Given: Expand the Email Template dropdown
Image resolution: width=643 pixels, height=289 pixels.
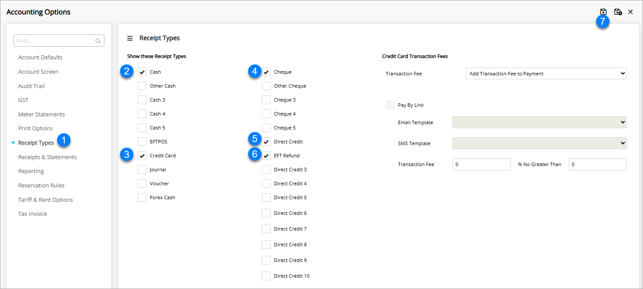Looking at the screenshot, I should pyautogui.click(x=539, y=122).
